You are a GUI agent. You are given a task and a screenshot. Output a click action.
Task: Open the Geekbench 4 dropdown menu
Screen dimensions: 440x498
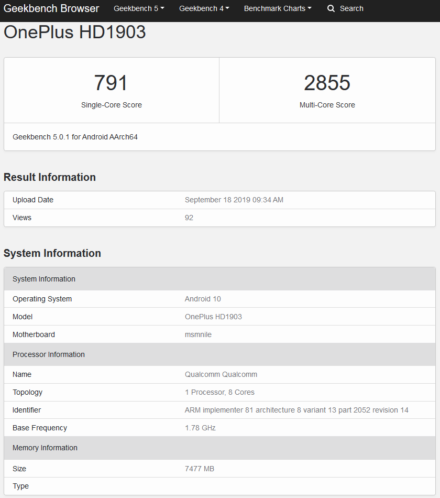[204, 8]
